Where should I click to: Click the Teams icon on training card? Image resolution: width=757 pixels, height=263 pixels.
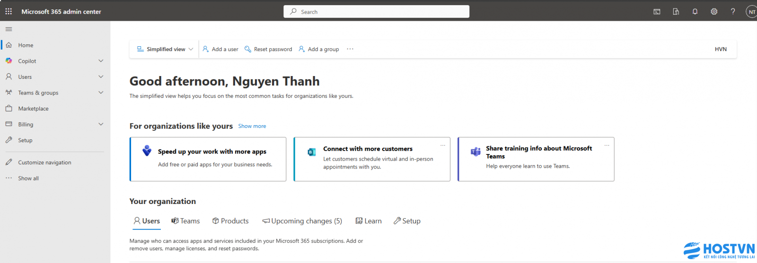pos(475,152)
